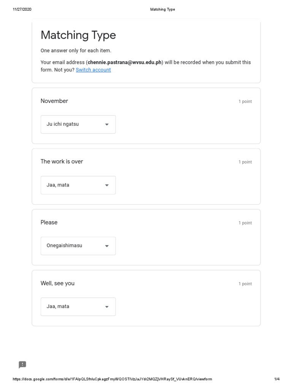
Task: Click the Google Forms URL in the footer
Action: click(112, 379)
